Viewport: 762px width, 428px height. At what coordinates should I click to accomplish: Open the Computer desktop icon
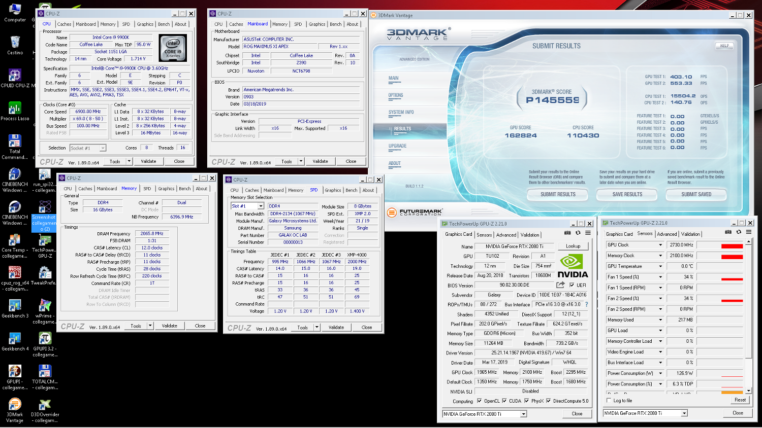[x=15, y=13]
